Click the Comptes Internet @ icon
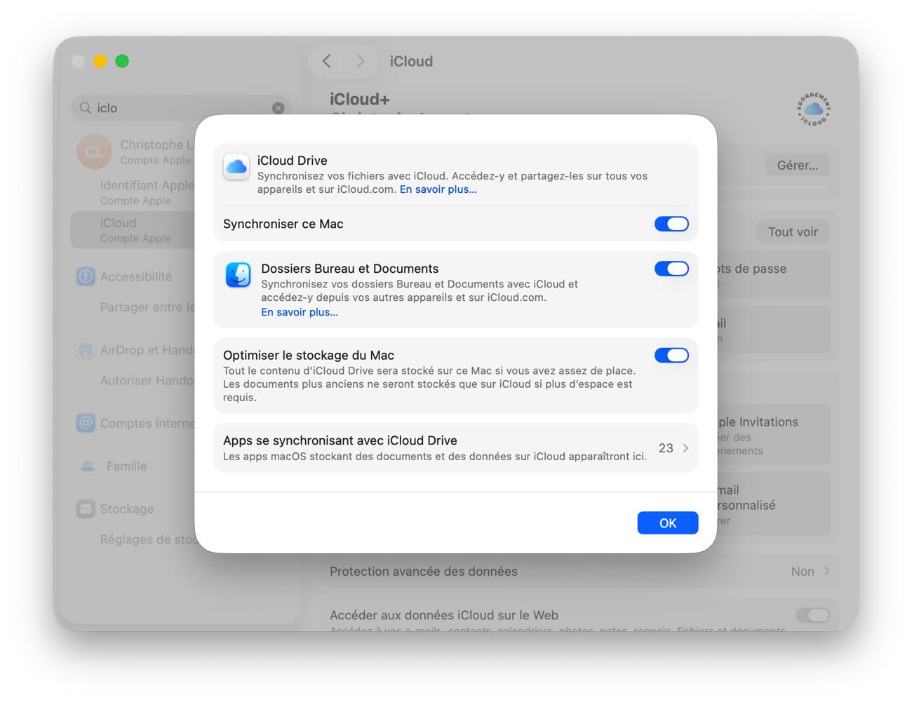 (x=86, y=423)
